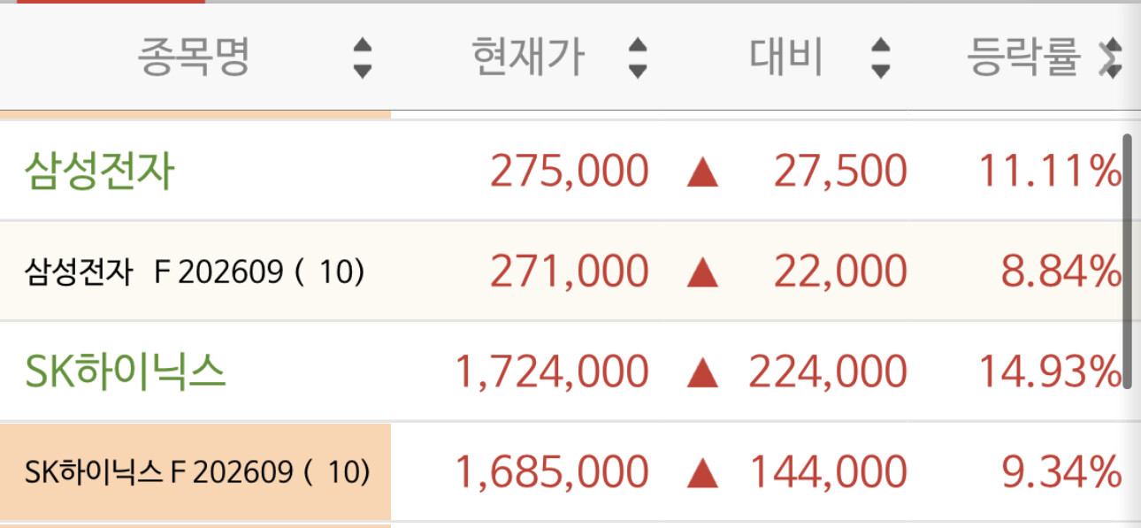Sort by 종목명 column arrows
This screenshot has height=528, width=1141.
coord(363,59)
